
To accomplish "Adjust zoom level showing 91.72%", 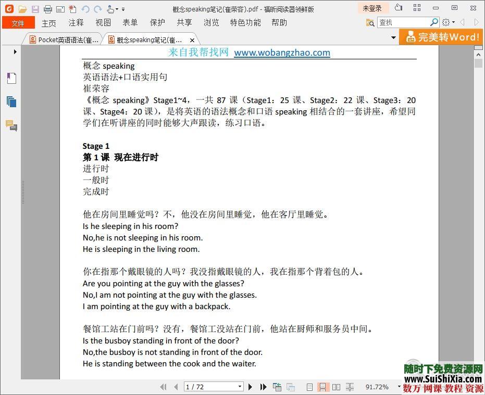I will [377, 387].
